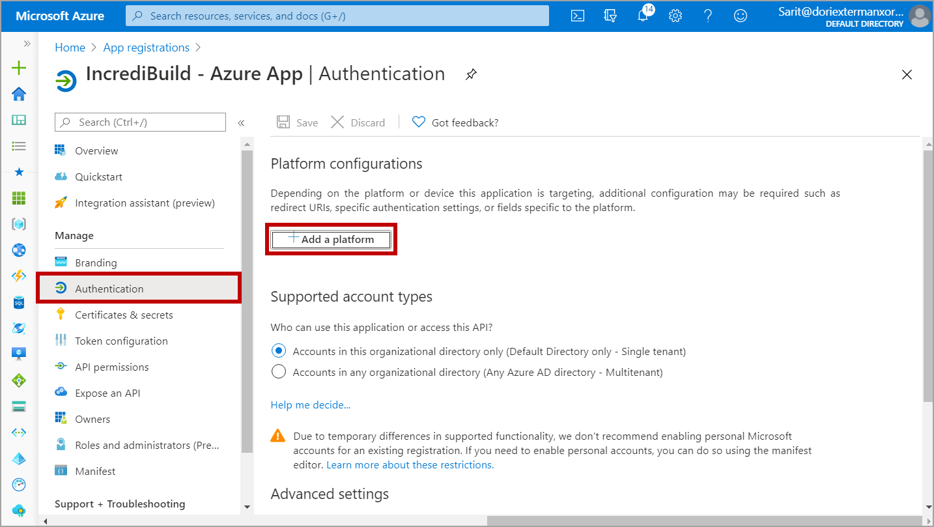Click Discard in the command bar

[358, 122]
